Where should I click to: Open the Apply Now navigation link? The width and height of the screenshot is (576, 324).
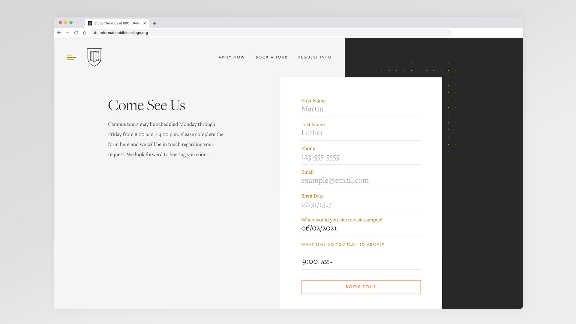coord(232,57)
